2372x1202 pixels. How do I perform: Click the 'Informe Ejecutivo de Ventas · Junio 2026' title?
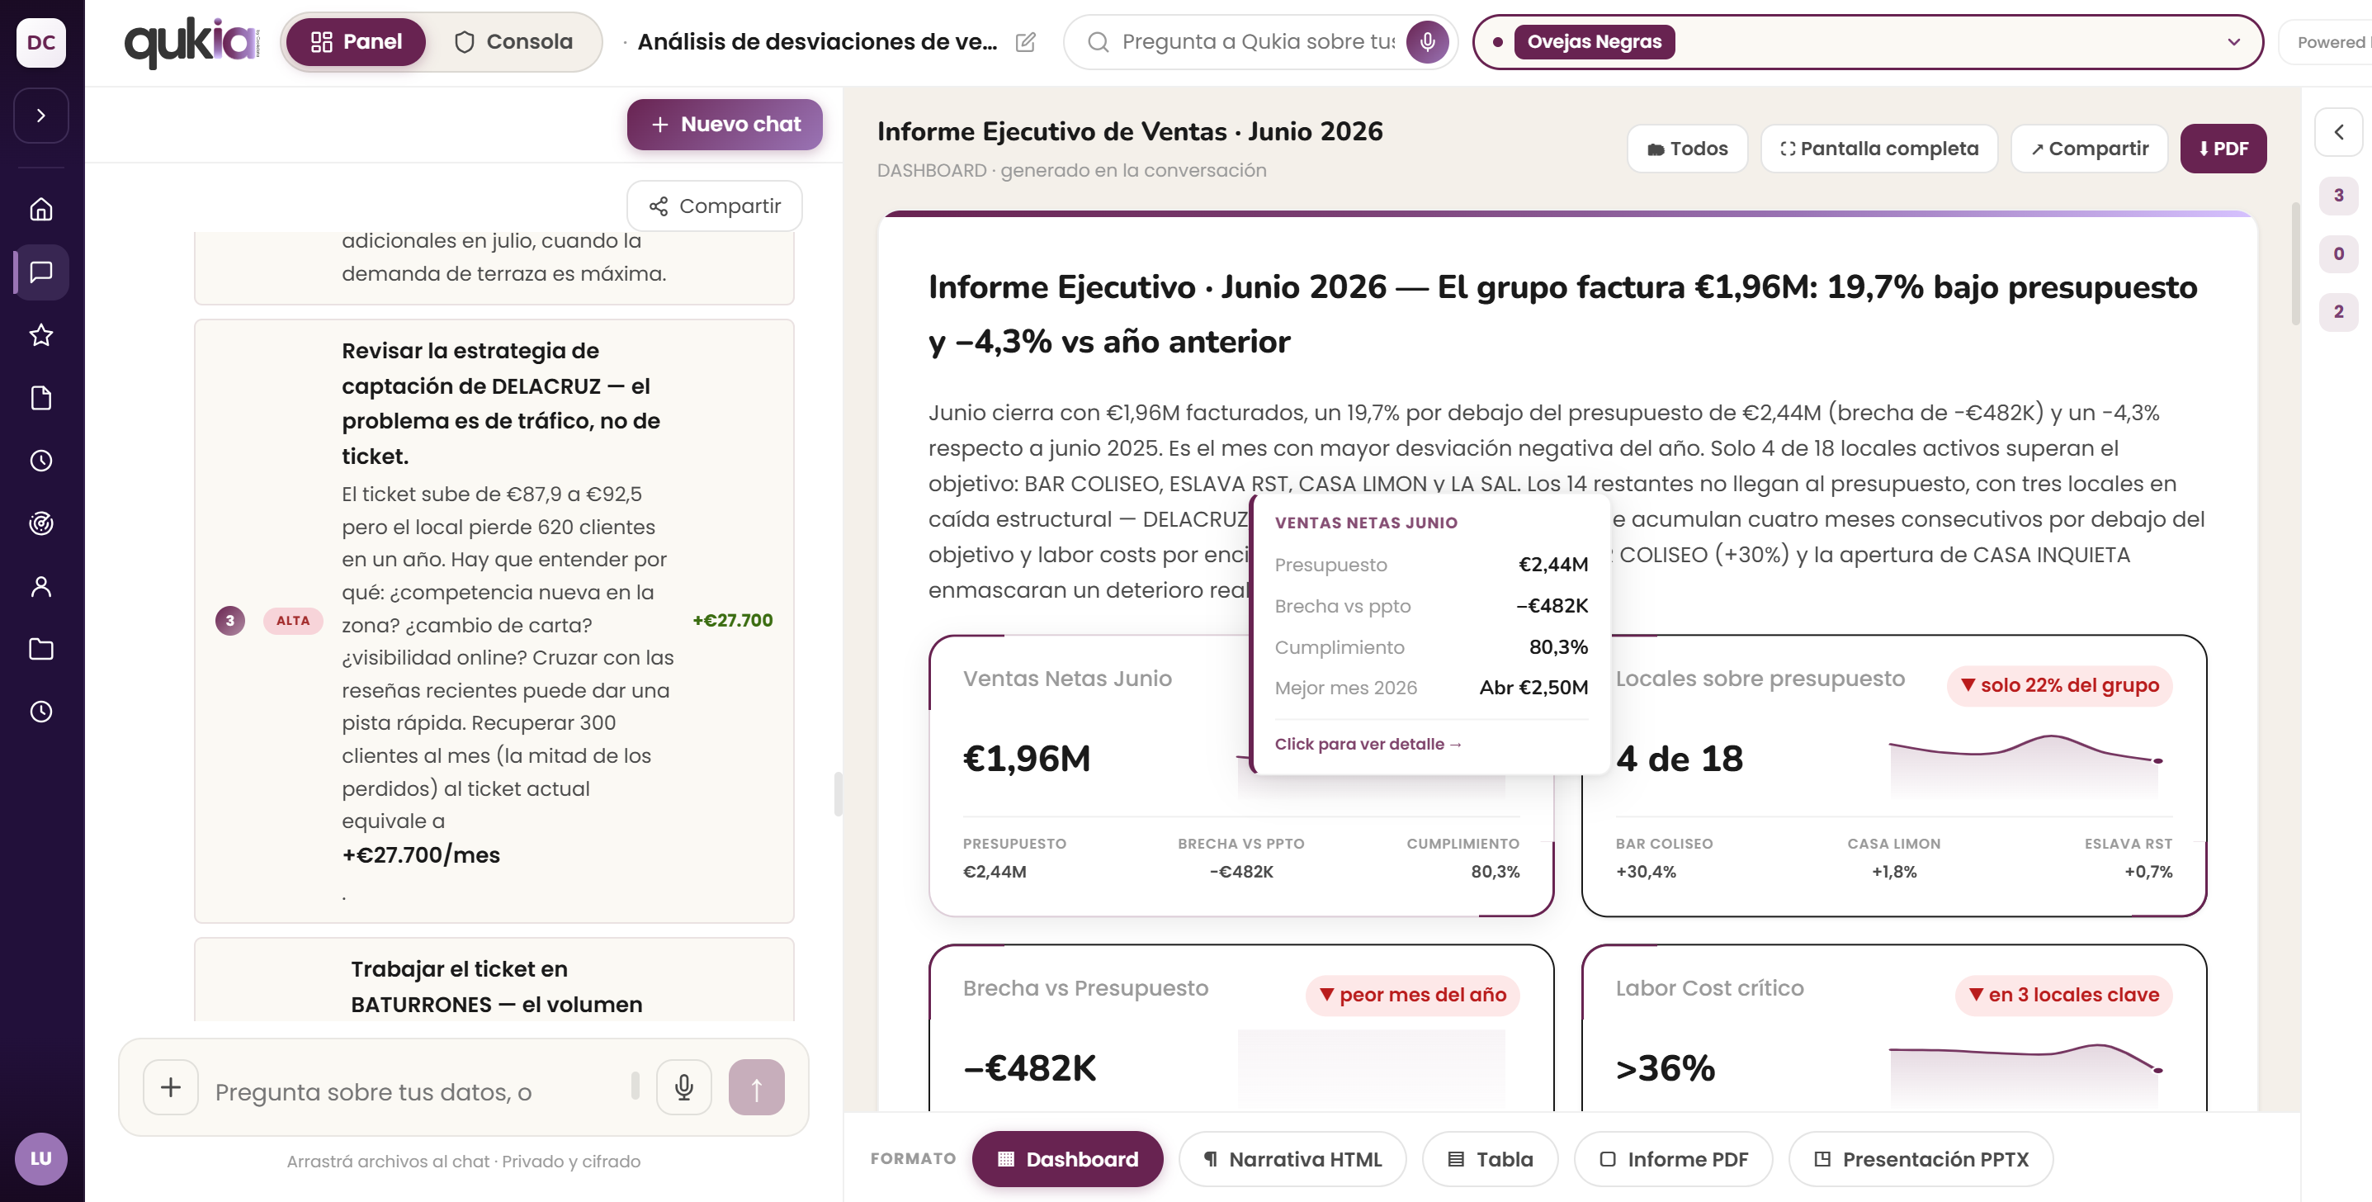[1130, 132]
